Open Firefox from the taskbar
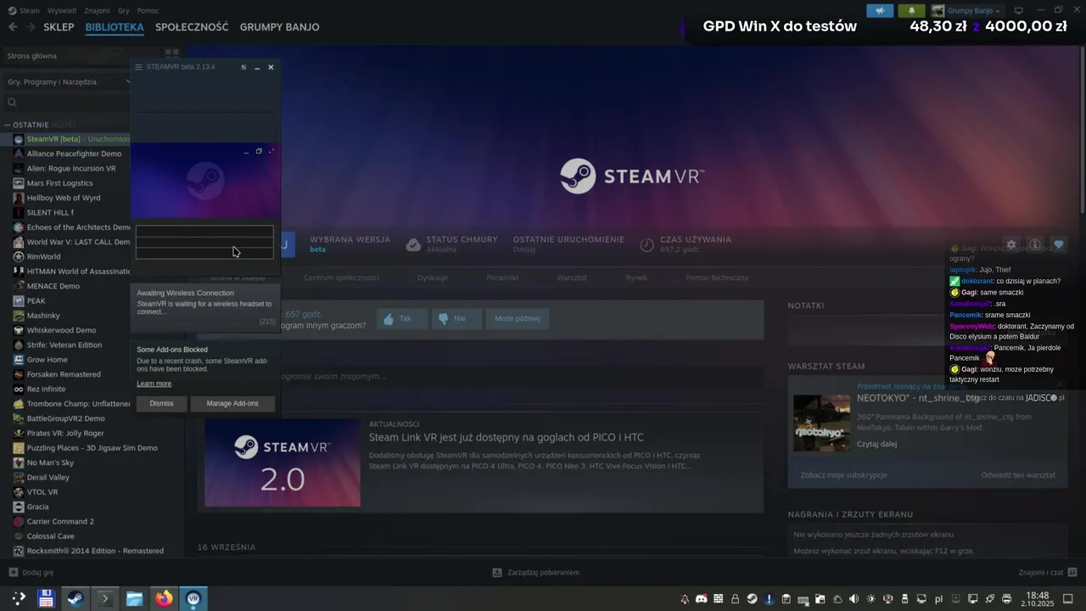 164,598
